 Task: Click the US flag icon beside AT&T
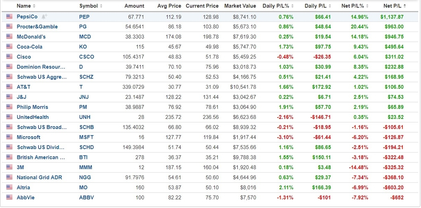pos(9,87)
